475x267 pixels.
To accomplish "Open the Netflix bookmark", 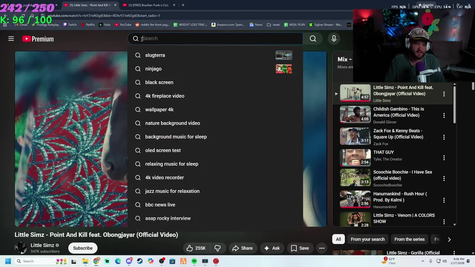I will pos(87,24).
